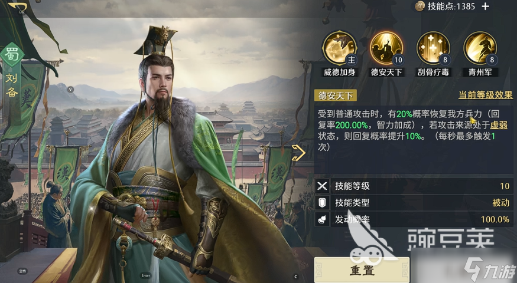
Task: Click the 蜀 faction emblem
Action: [x=12, y=54]
